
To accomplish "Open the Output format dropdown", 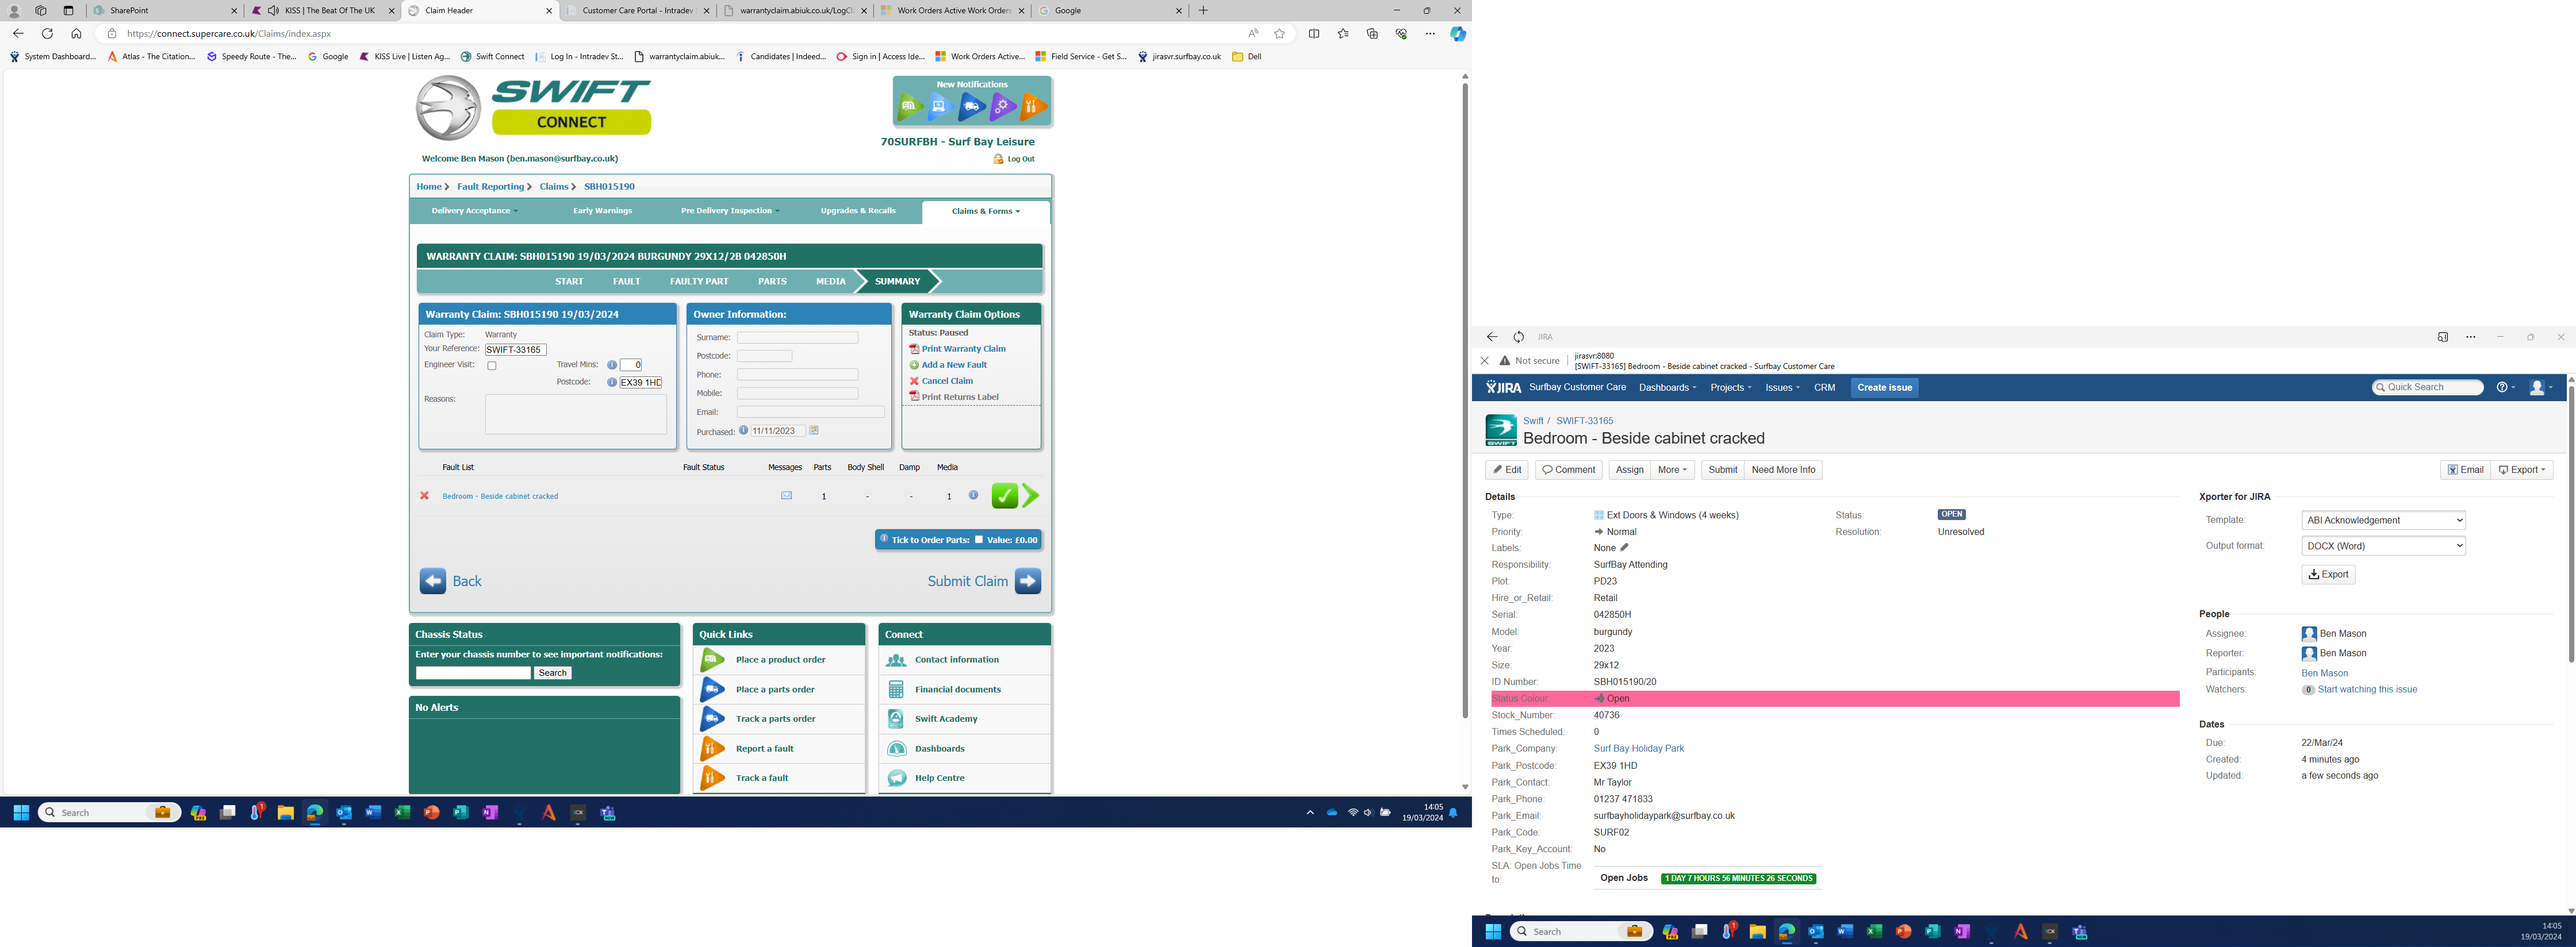I will pyautogui.click(x=2383, y=546).
